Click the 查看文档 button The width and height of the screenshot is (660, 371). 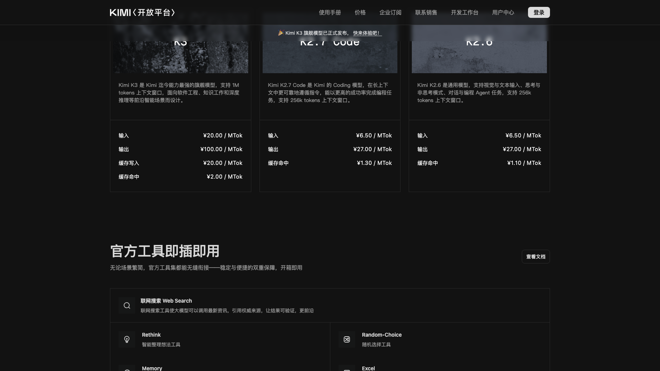click(x=536, y=257)
